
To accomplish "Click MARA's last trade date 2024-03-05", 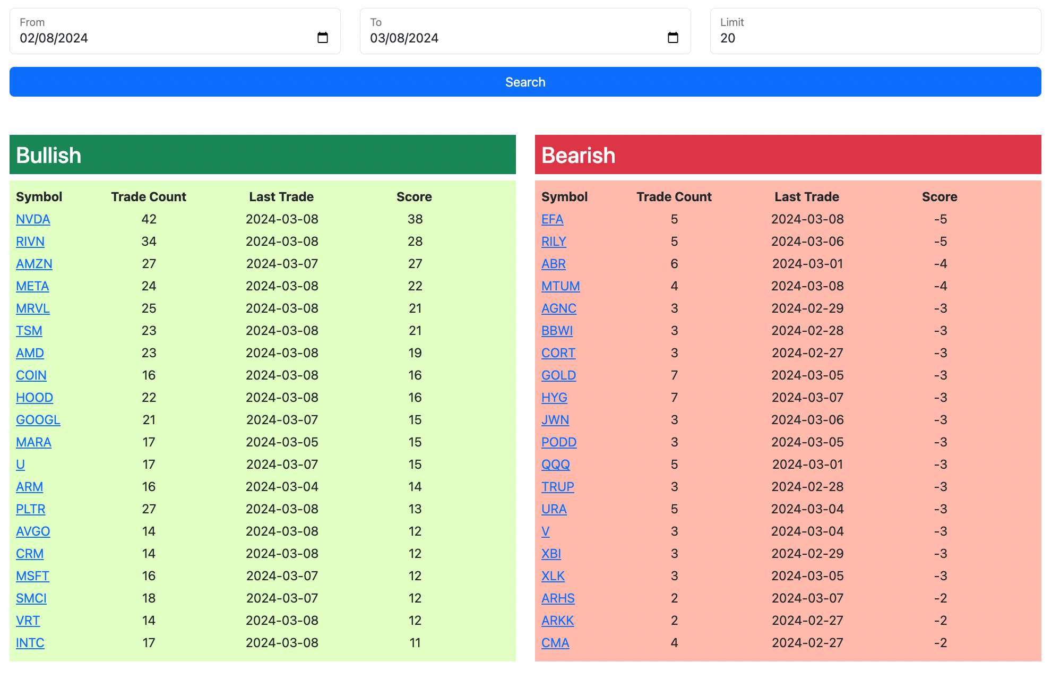I will coord(282,442).
